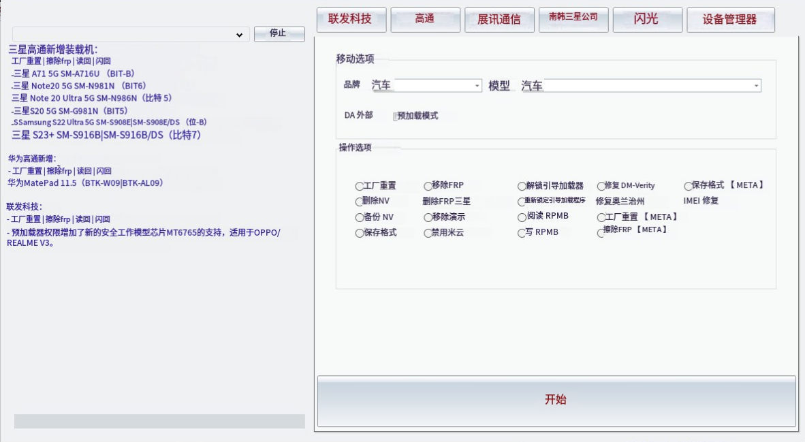Click the 修复奥兰治州 label
The image size is (805, 442).
click(620, 201)
